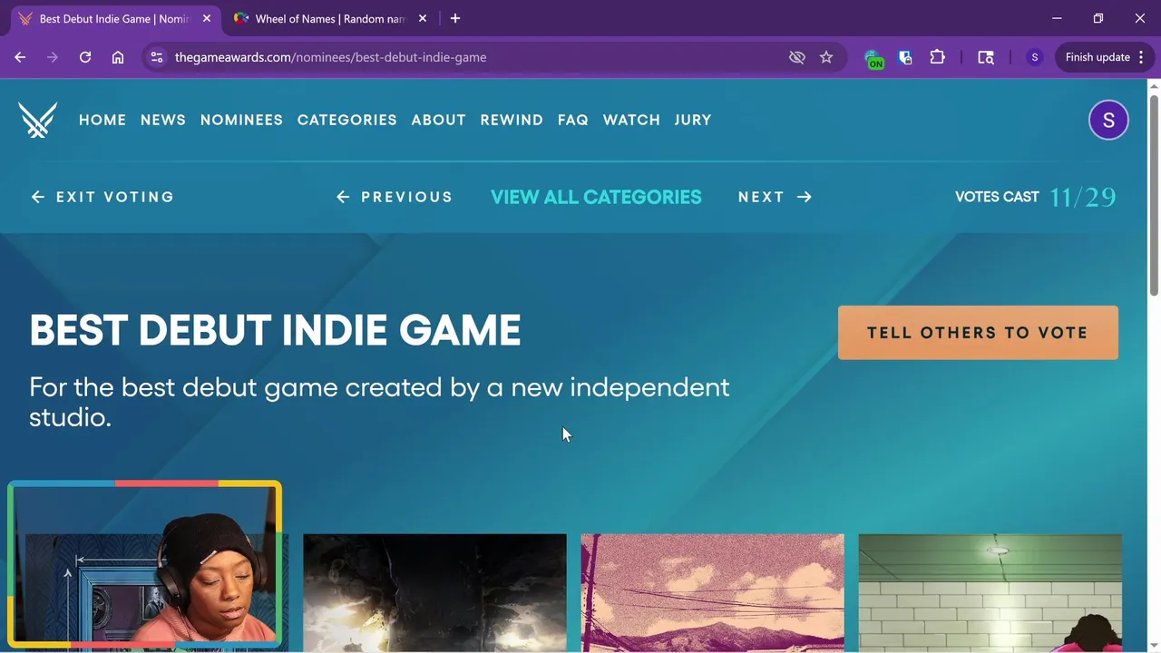Open the extensions puzzle menu
Viewport: 1161px width, 653px height.
(937, 57)
